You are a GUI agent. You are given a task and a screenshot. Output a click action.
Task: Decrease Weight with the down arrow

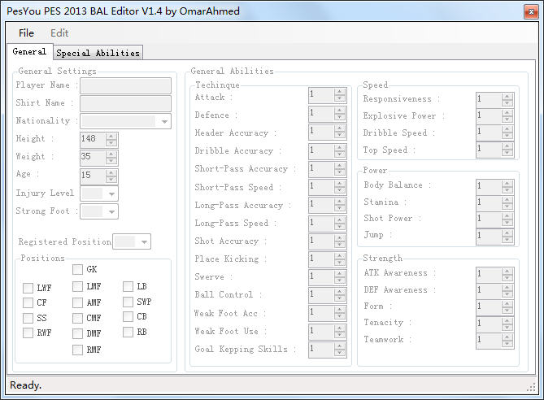111,161
